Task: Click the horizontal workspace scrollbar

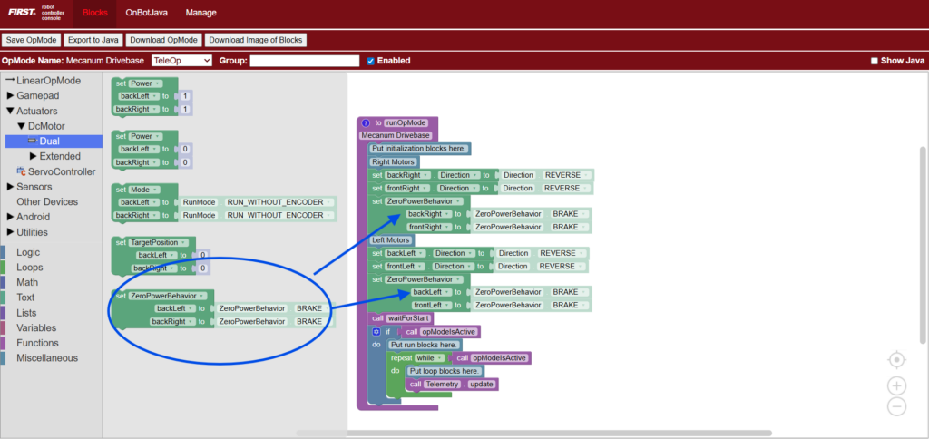Action: point(533,433)
